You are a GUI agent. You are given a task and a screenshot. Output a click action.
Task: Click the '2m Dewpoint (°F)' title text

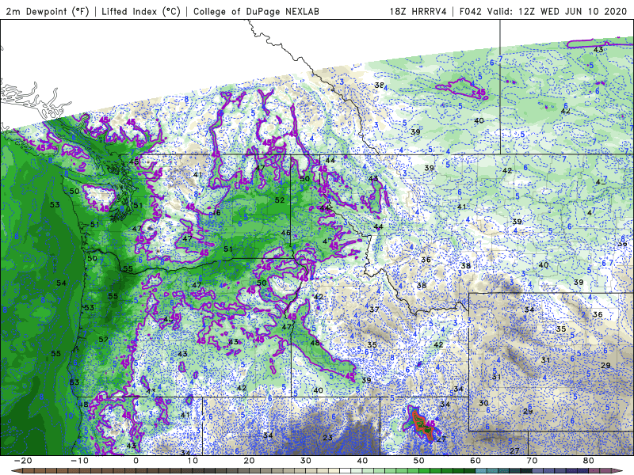point(47,11)
